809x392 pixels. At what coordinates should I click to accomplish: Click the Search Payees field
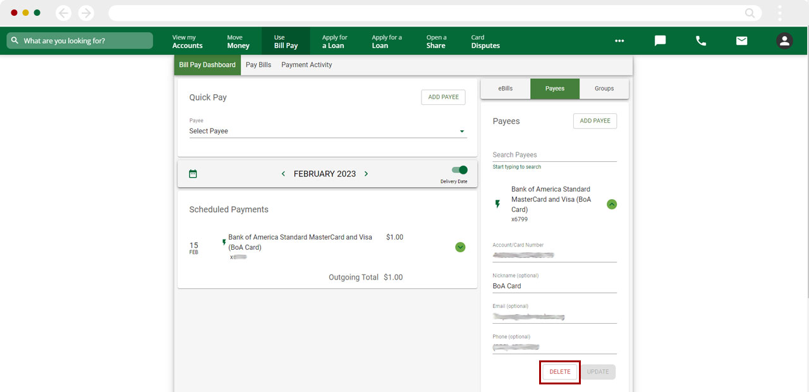[x=555, y=155]
